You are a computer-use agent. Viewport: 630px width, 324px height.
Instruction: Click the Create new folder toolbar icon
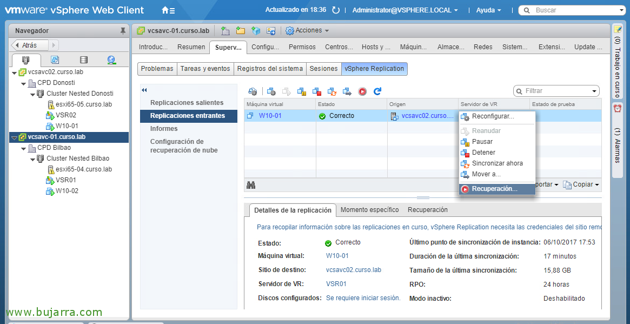pyautogui.click(x=241, y=30)
